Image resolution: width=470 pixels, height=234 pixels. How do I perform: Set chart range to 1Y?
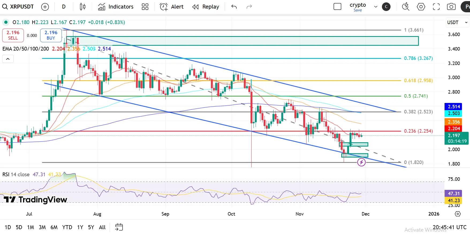(x=80, y=227)
